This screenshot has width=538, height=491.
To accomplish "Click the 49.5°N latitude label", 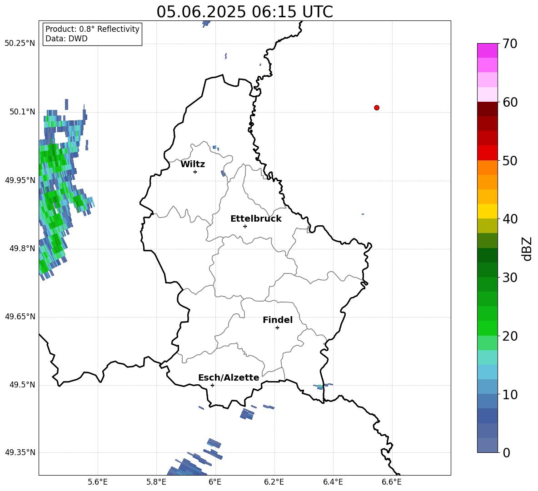I will coord(22,385).
